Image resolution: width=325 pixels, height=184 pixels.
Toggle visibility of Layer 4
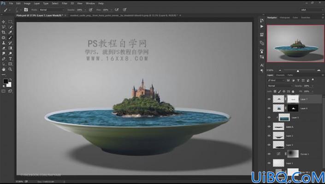point(269,126)
